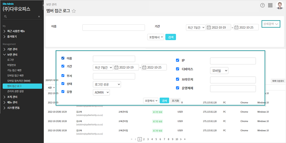Screen dimensions: 286x143
Task: Expand 메뉴 관리 menu
Action: [11, 102]
